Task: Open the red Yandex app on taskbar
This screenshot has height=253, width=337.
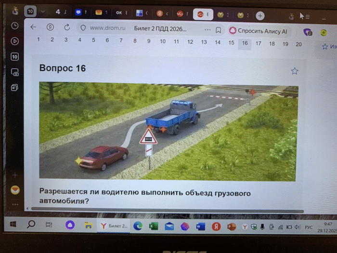Action: click(x=216, y=227)
